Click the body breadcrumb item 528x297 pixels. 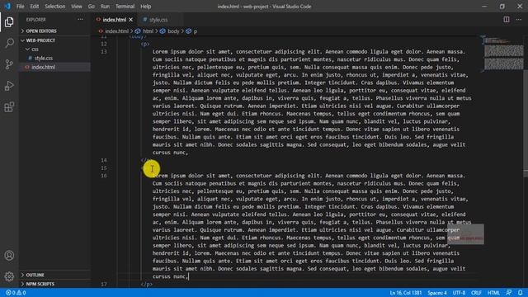(173, 31)
